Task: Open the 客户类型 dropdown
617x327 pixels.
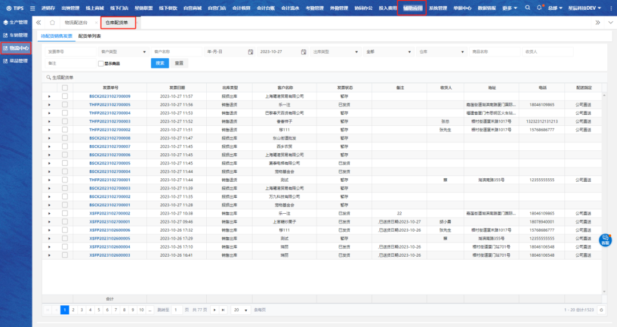Action: [122, 51]
